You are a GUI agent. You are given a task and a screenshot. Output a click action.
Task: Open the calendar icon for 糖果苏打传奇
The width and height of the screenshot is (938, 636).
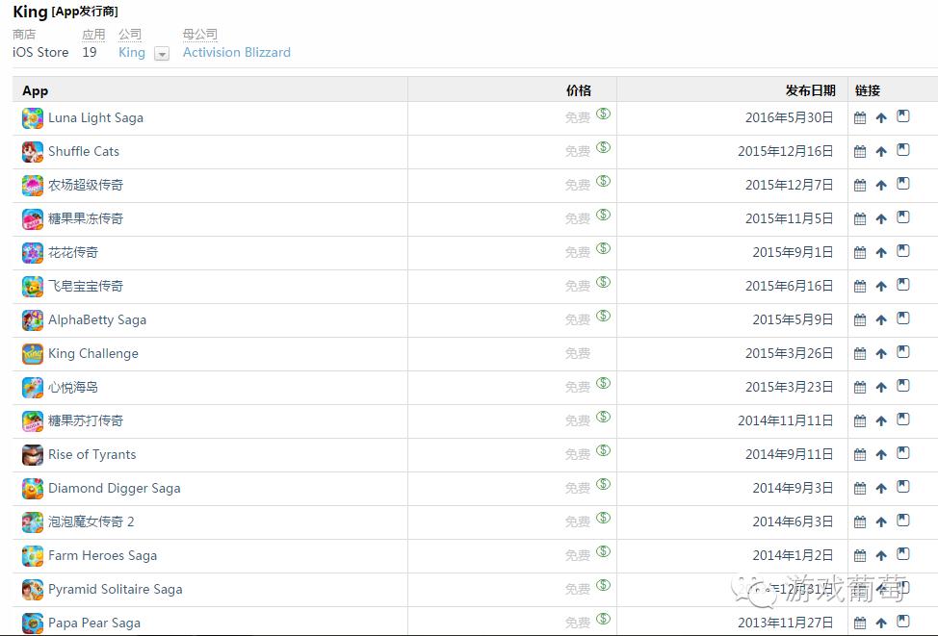point(860,420)
